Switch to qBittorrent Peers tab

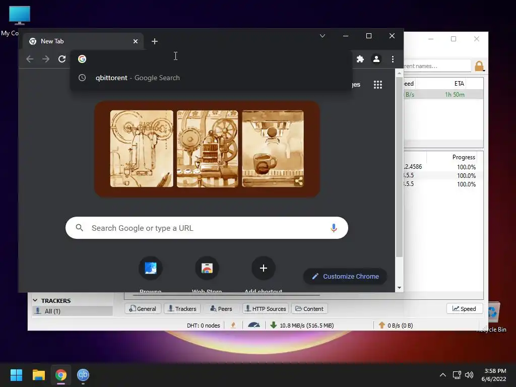[221, 309]
